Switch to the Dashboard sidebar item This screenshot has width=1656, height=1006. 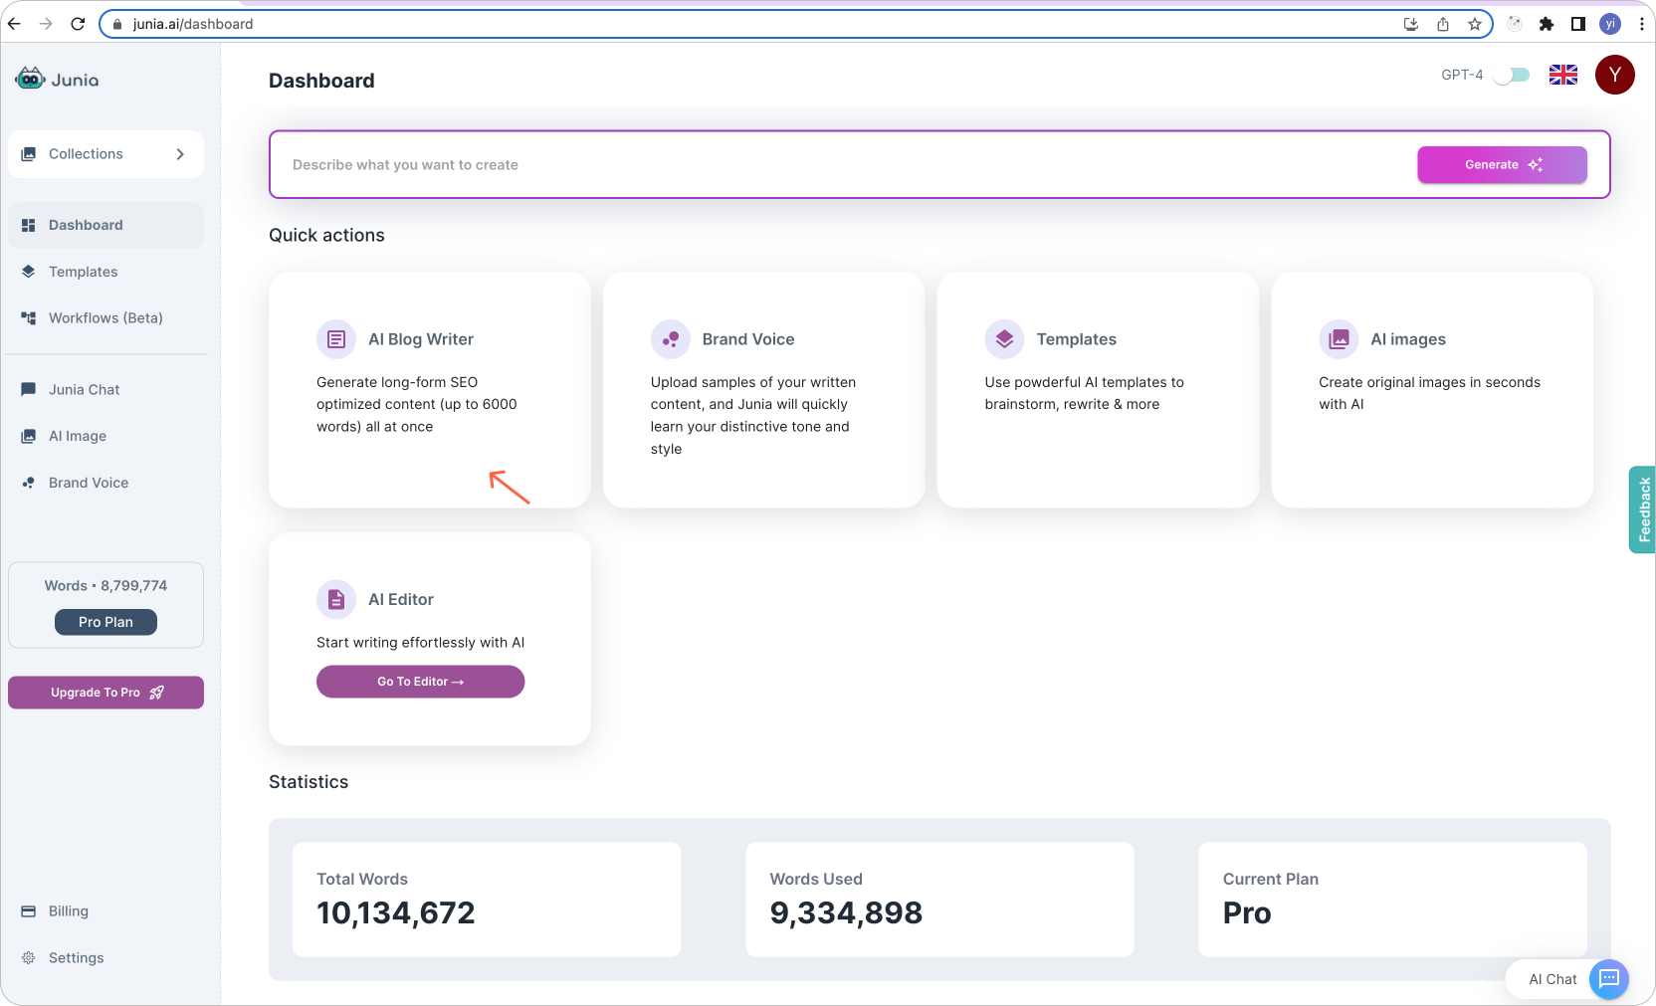click(85, 225)
